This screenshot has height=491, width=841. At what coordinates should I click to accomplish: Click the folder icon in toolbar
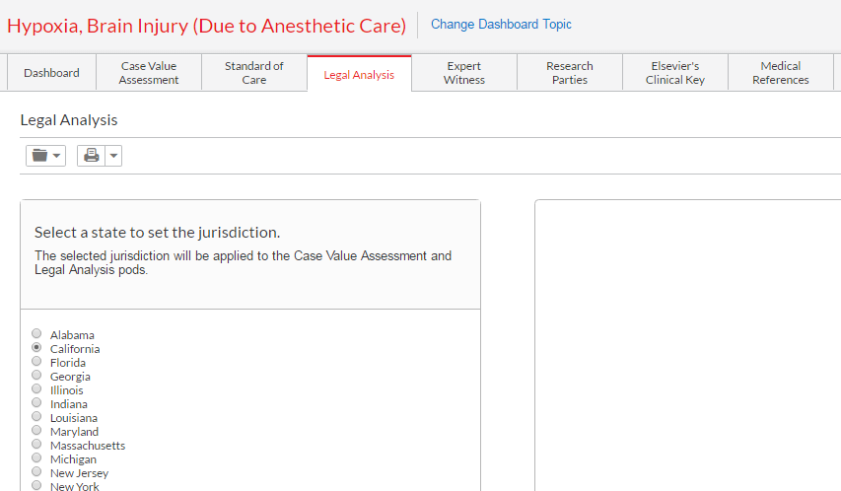coord(39,156)
